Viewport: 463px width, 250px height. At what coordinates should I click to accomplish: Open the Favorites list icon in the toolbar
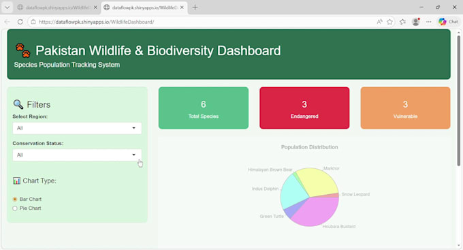click(403, 22)
